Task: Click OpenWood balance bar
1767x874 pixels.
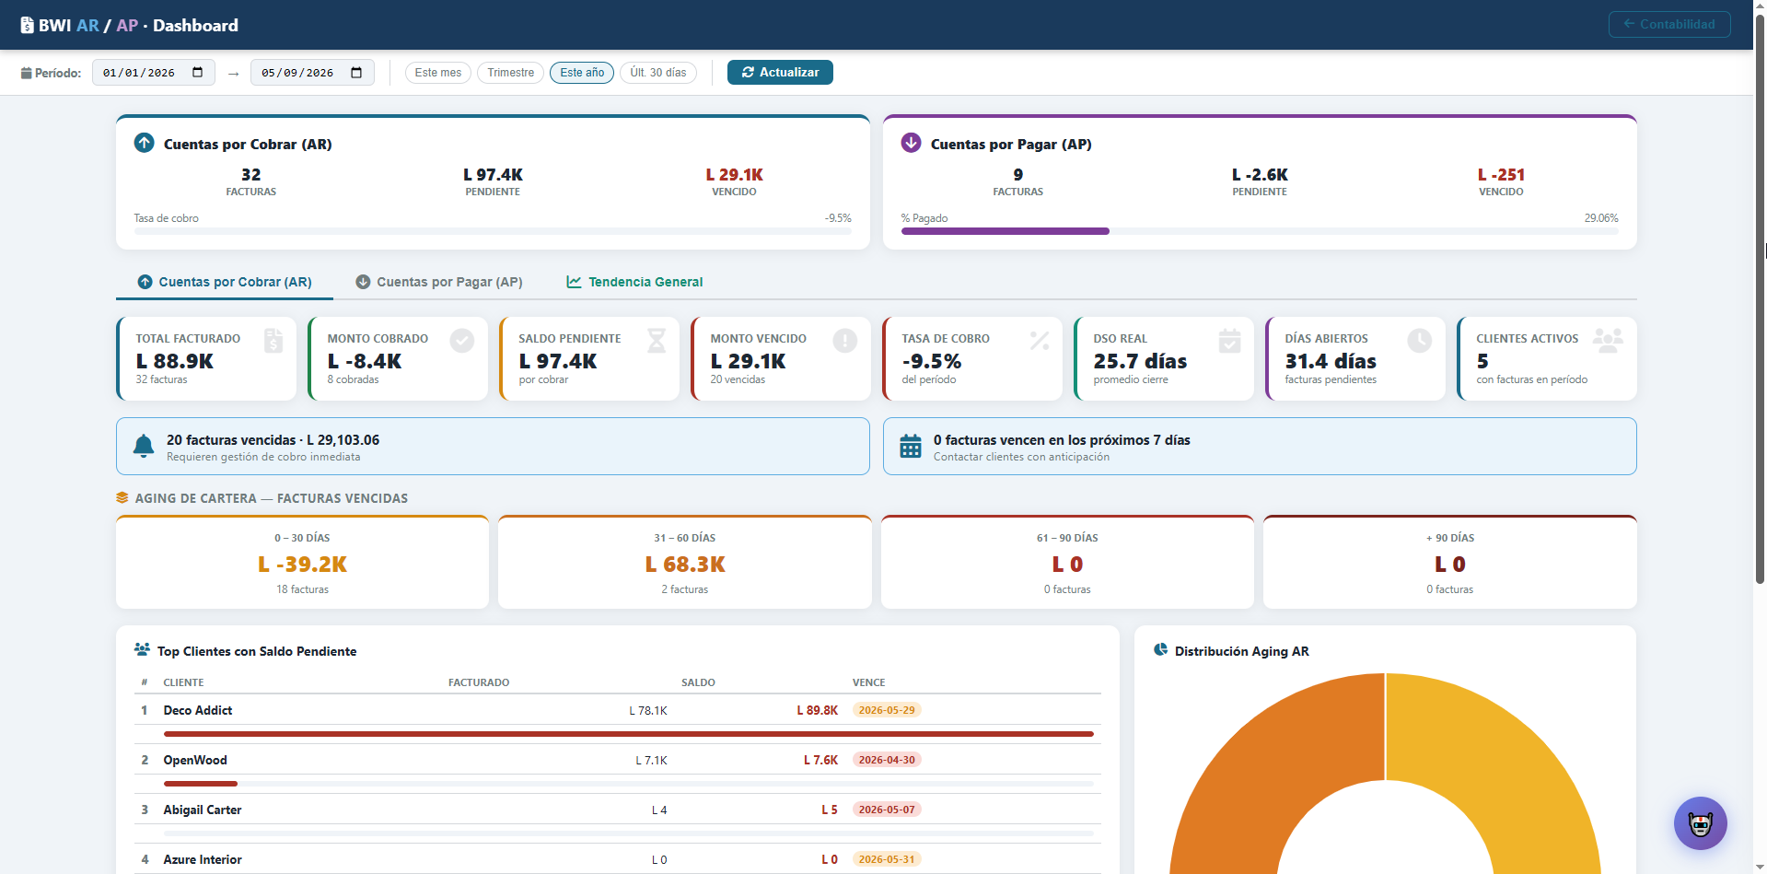Action: tap(629, 784)
